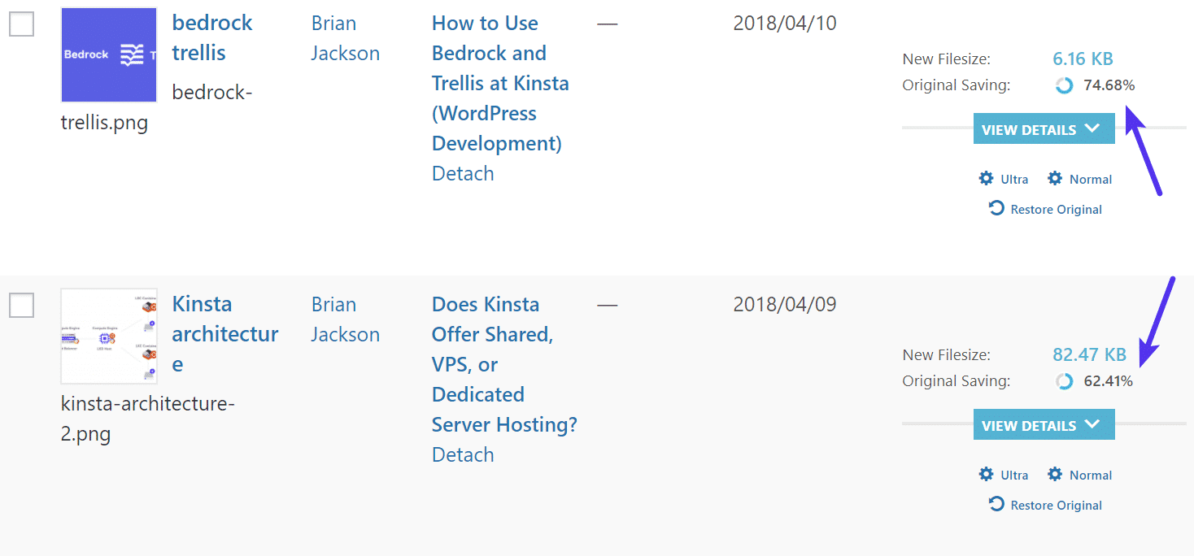Expand View Details for kinsta-architecture-2.png
Viewport: 1194px width, 556px height.
[x=1044, y=424]
